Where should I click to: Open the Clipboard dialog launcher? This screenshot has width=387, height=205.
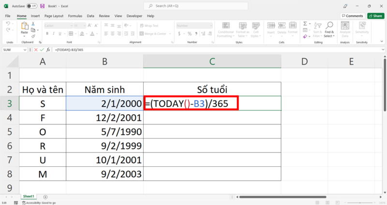pyautogui.click(x=40, y=42)
